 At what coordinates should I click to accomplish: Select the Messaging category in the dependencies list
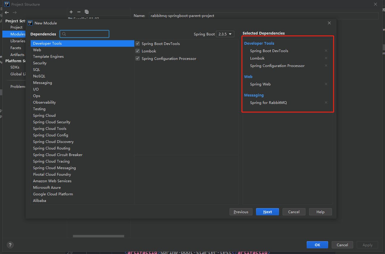[x=82, y=83]
